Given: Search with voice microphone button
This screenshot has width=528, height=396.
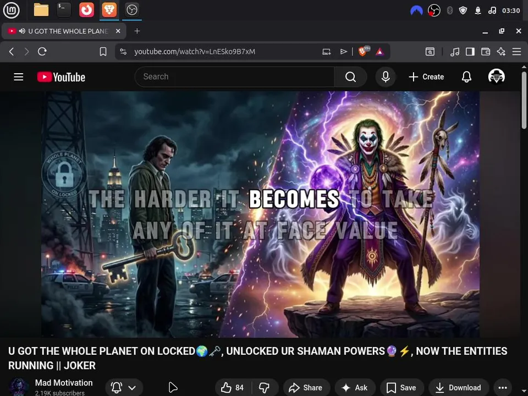Looking at the screenshot, I should (386, 77).
